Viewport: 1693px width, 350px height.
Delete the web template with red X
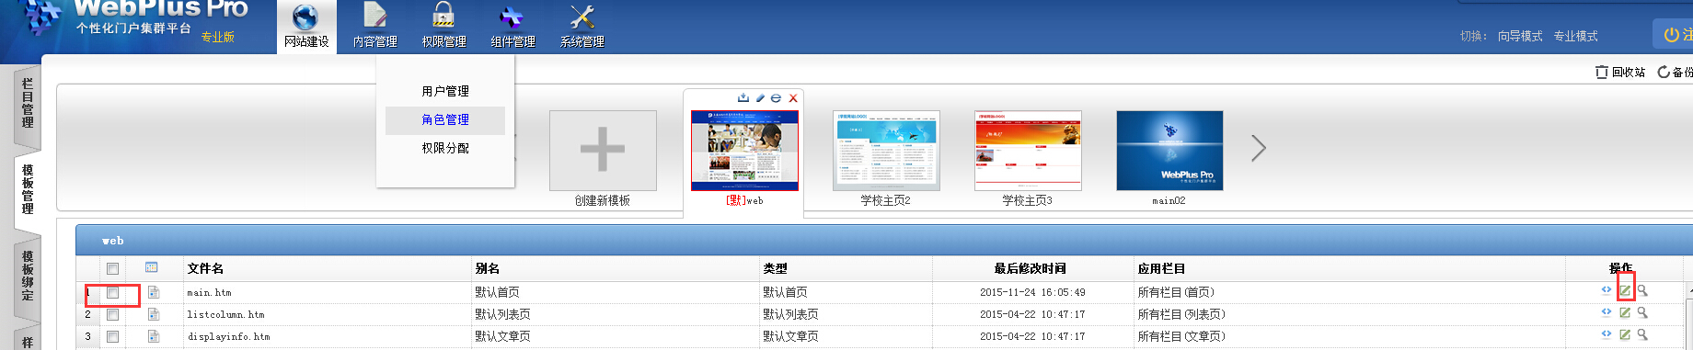pyautogui.click(x=793, y=98)
